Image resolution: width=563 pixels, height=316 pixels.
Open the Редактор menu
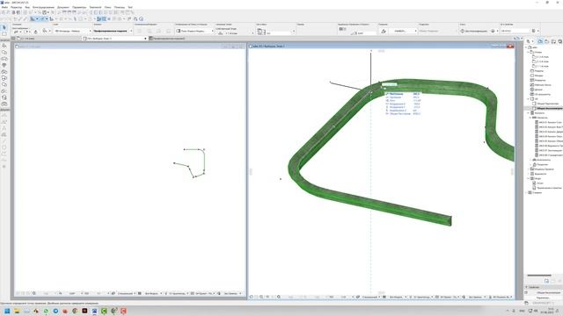pyautogui.click(x=16, y=7)
